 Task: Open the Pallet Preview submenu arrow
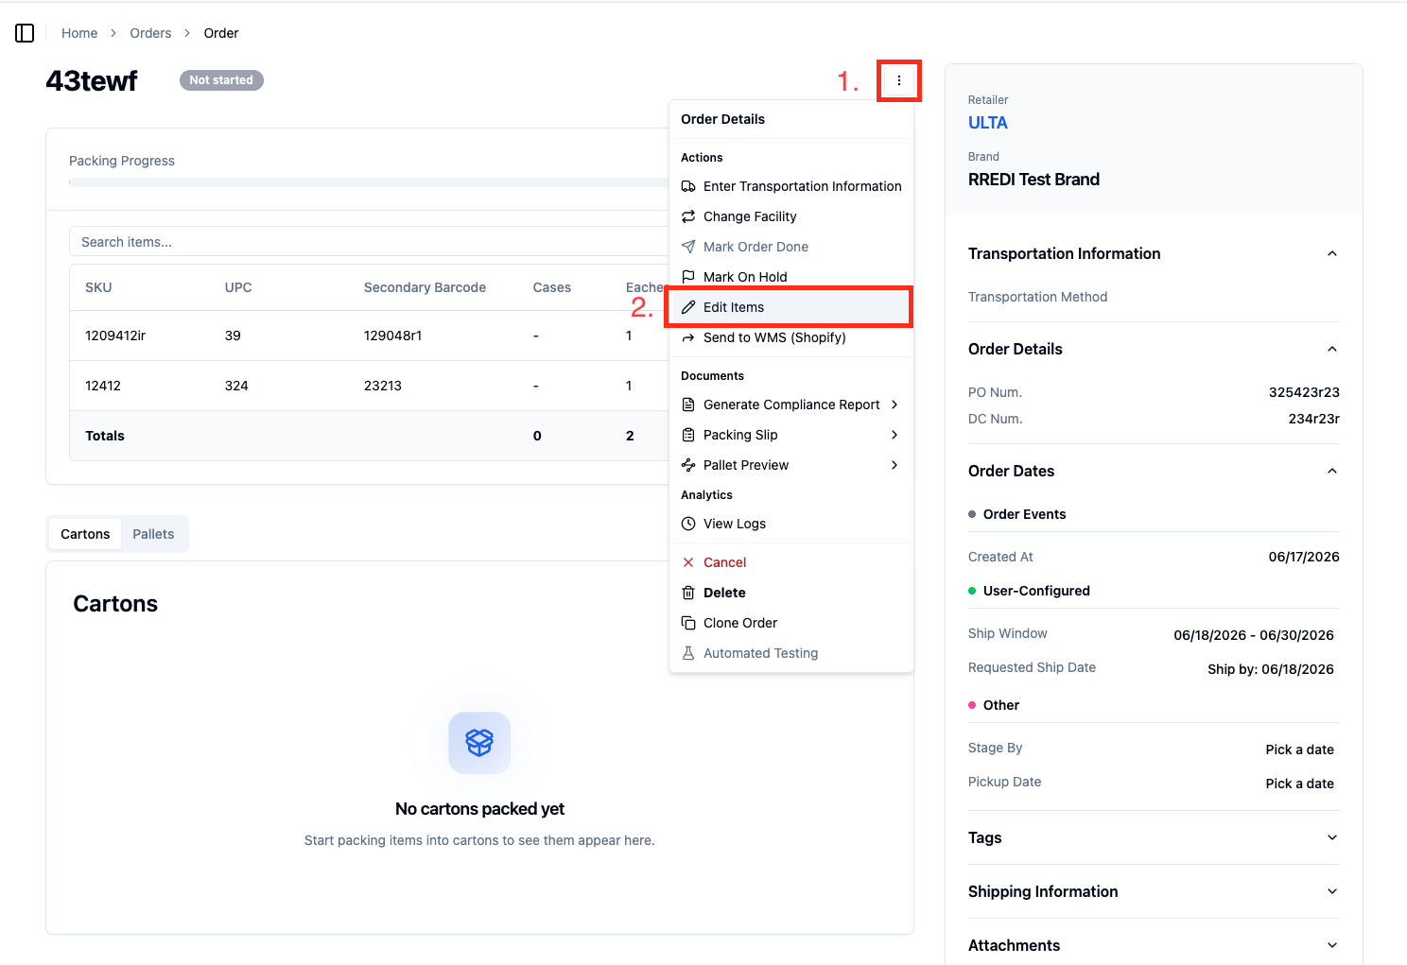pyautogui.click(x=895, y=465)
